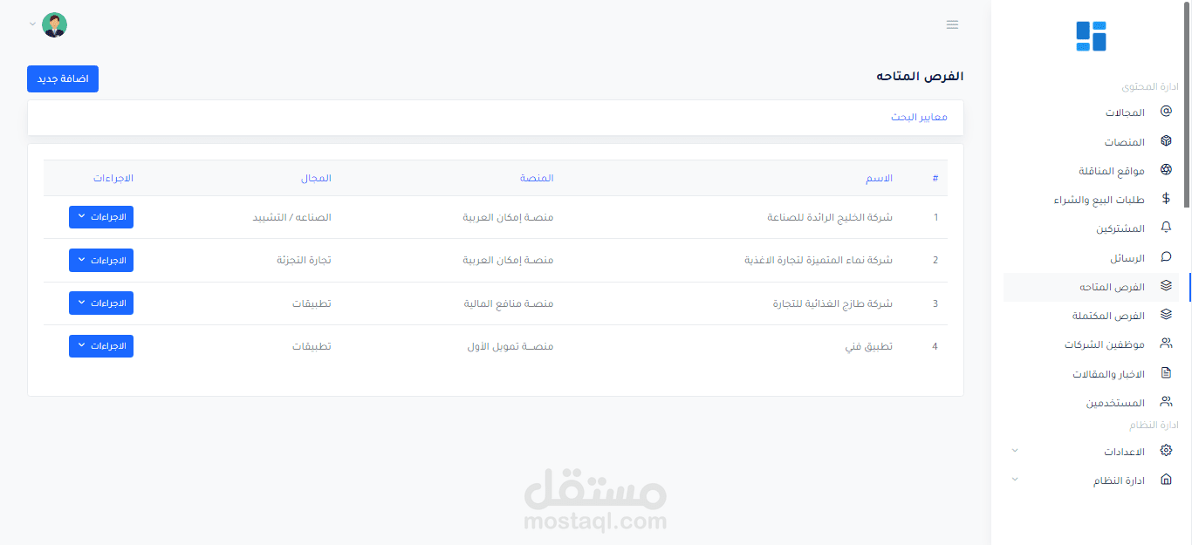Click the dollar icon beside طلبات البيع والشراء

[x=1166, y=199]
